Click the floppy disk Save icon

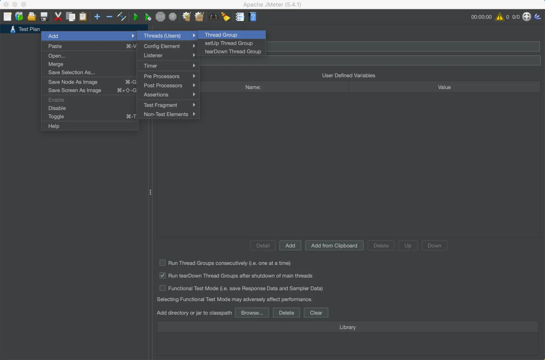click(x=44, y=17)
